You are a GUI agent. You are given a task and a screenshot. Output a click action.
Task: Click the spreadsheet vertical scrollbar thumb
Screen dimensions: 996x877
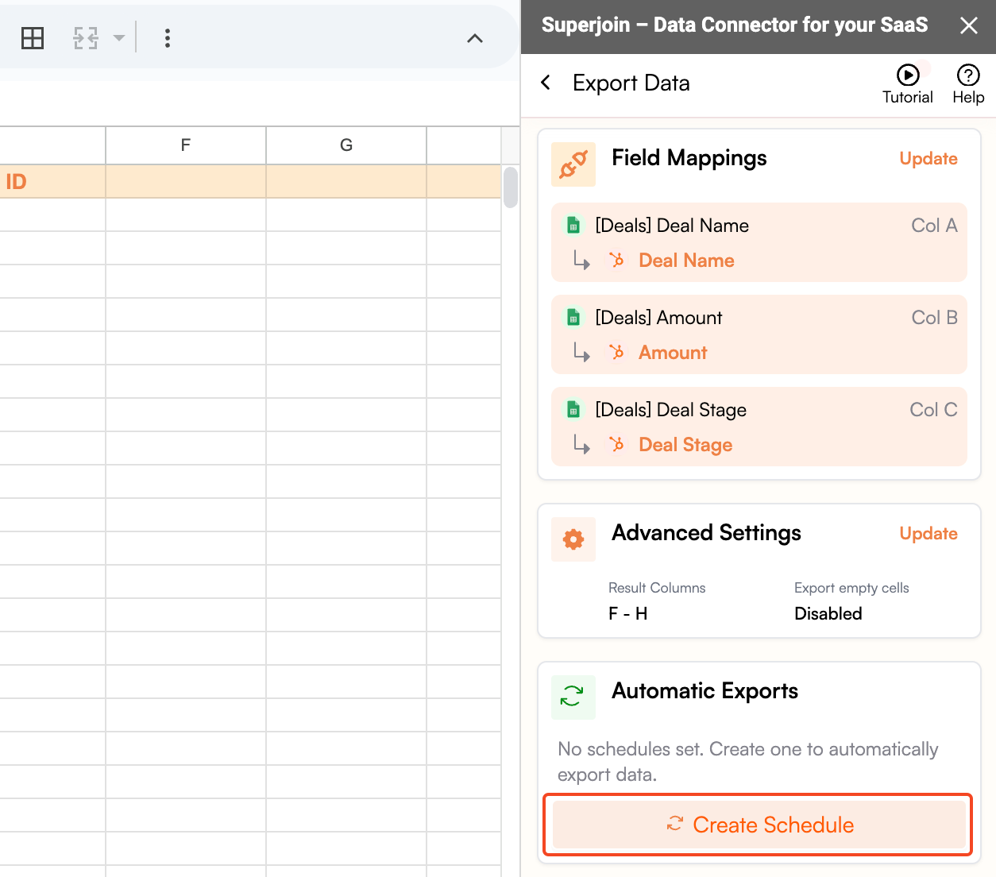point(511,187)
